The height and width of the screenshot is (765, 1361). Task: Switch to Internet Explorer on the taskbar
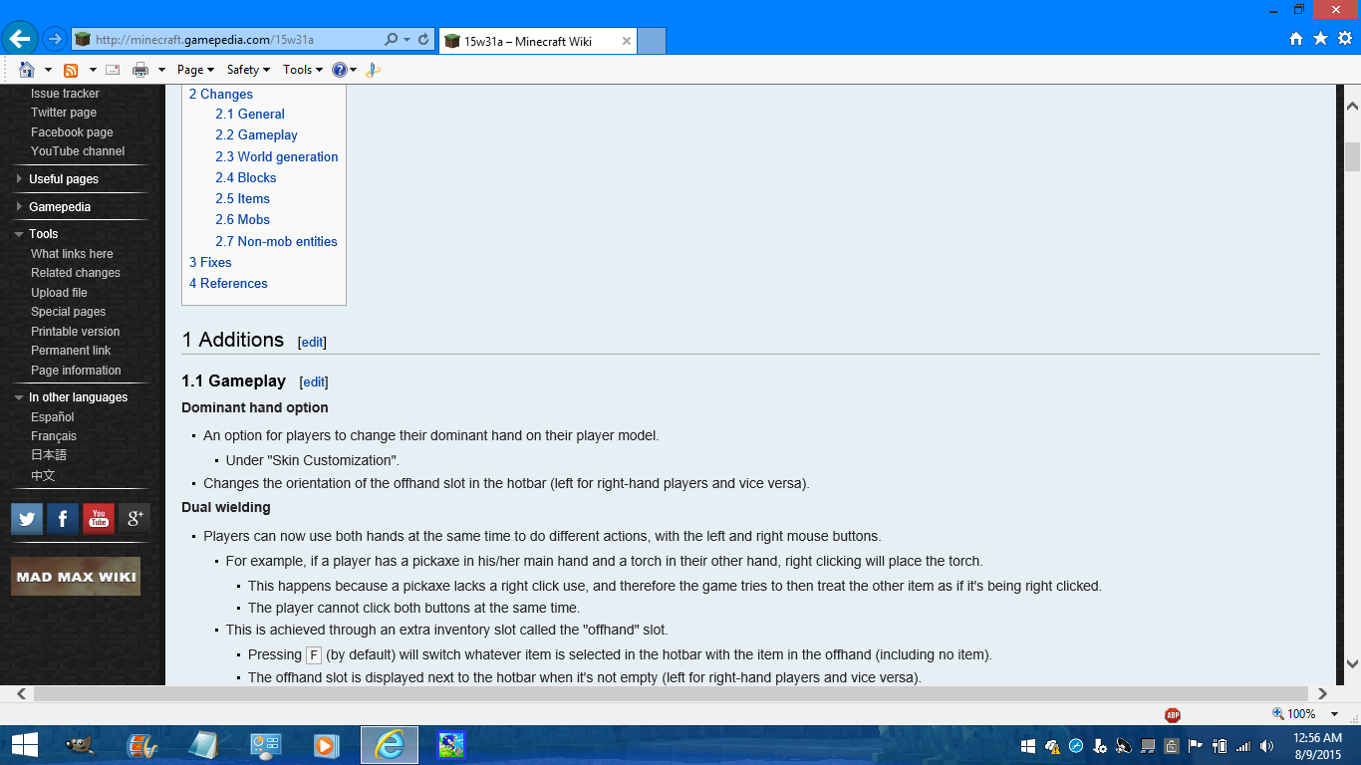tap(390, 745)
